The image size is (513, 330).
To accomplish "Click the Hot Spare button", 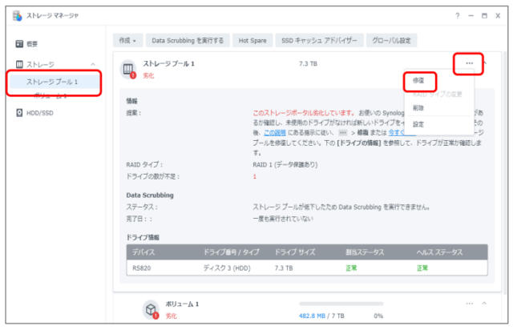I will (x=254, y=39).
